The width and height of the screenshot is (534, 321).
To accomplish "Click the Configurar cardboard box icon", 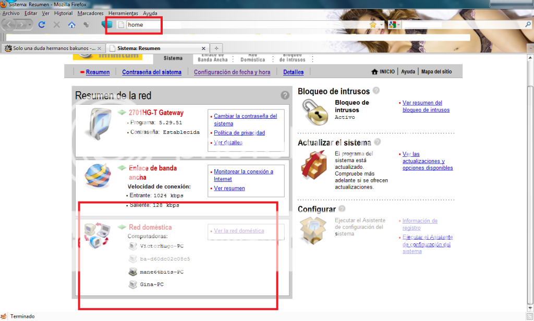I will click(x=313, y=231).
